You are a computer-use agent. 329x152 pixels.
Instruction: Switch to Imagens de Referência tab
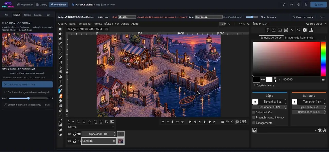[x=299, y=38]
